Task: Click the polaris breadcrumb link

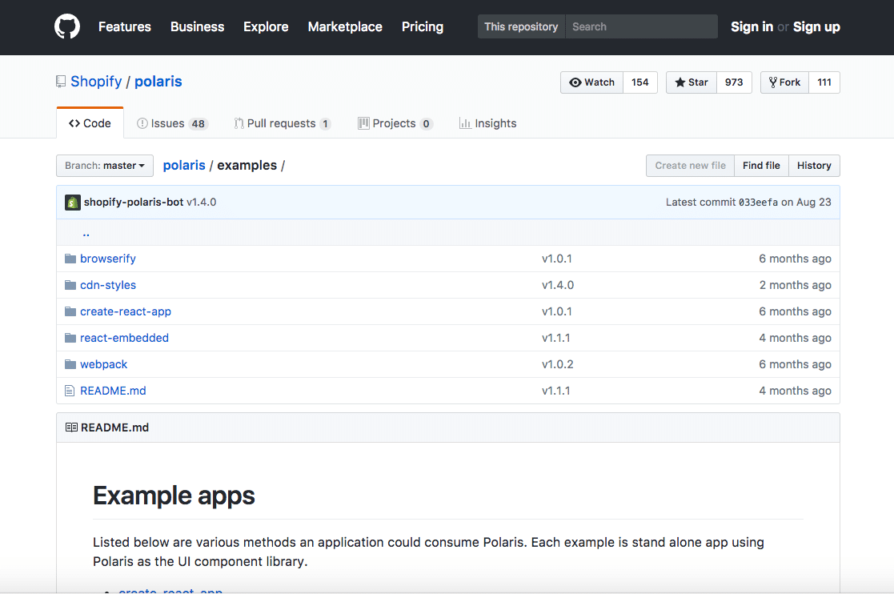Action: pos(184,166)
